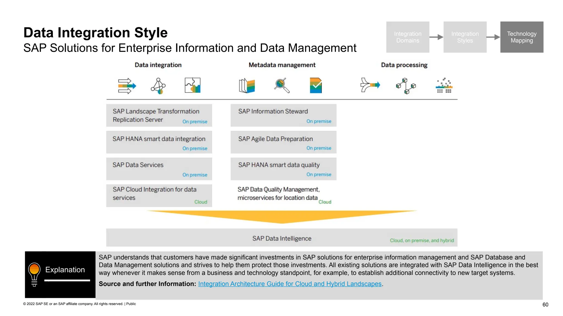Click SAP Agile Data Preparation box
This screenshot has height=316, width=563.
[x=283, y=142]
